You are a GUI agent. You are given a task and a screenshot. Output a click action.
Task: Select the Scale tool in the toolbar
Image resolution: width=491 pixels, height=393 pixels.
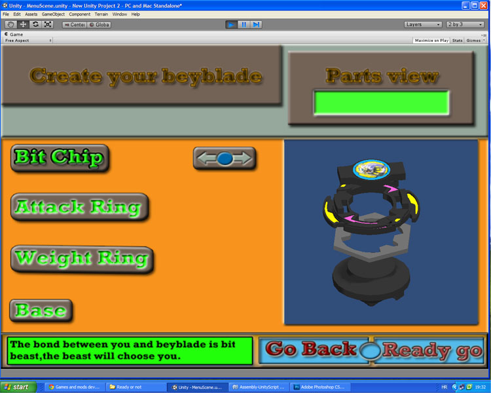(48, 24)
